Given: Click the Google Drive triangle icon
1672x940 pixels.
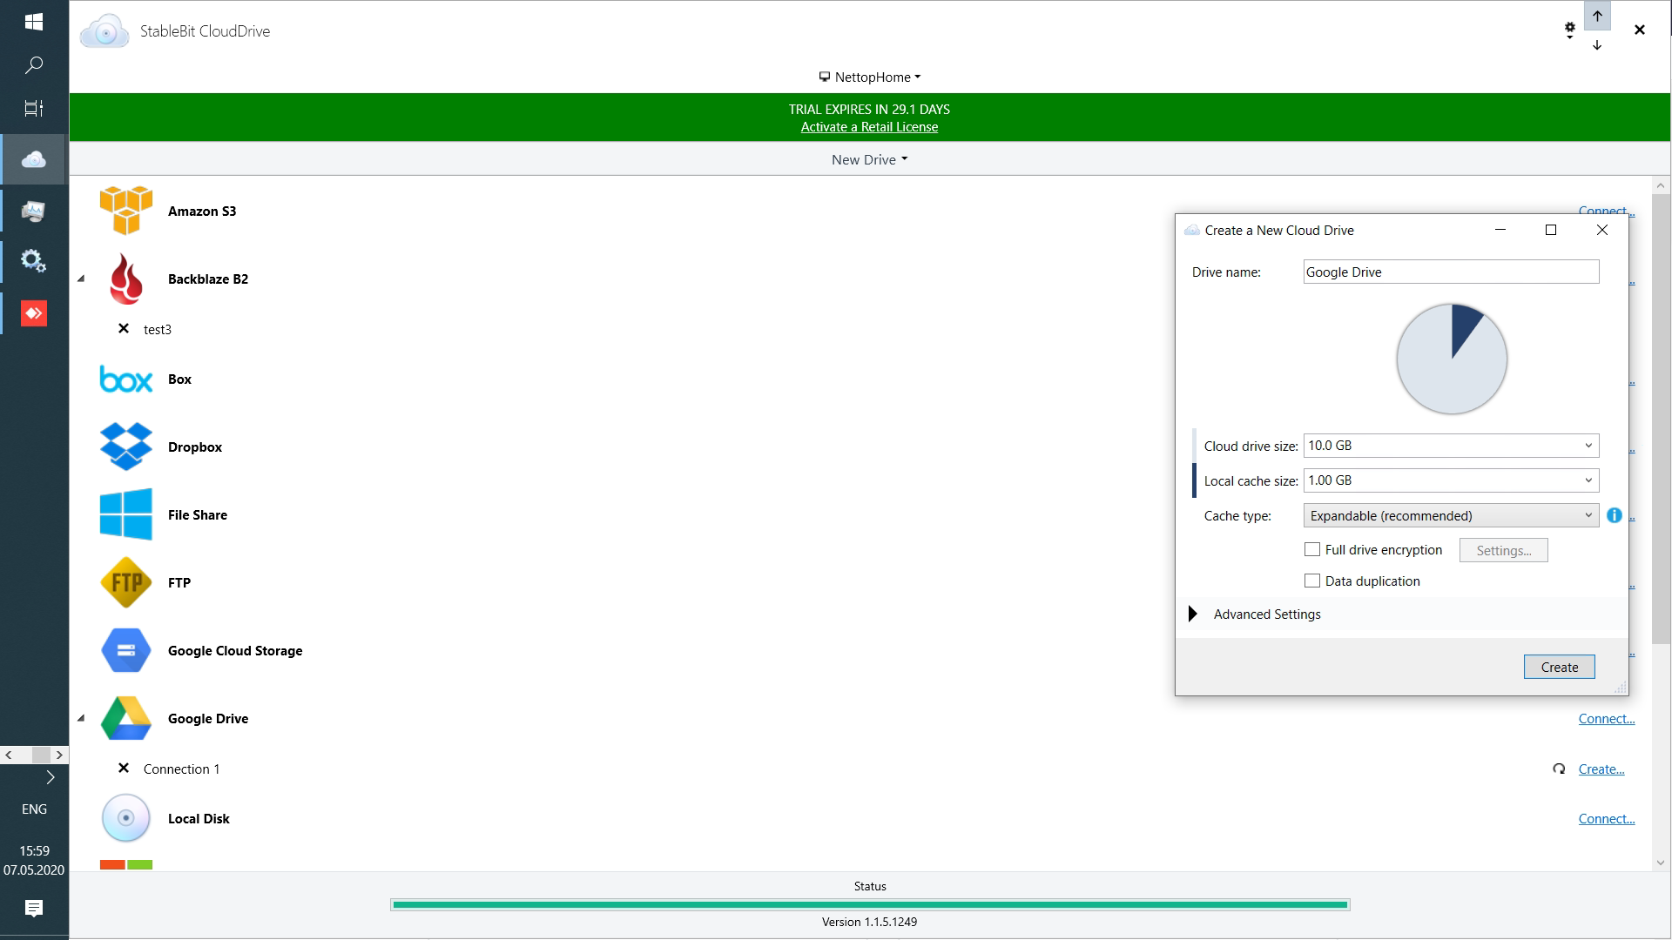Looking at the screenshot, I should pos(126,718).
